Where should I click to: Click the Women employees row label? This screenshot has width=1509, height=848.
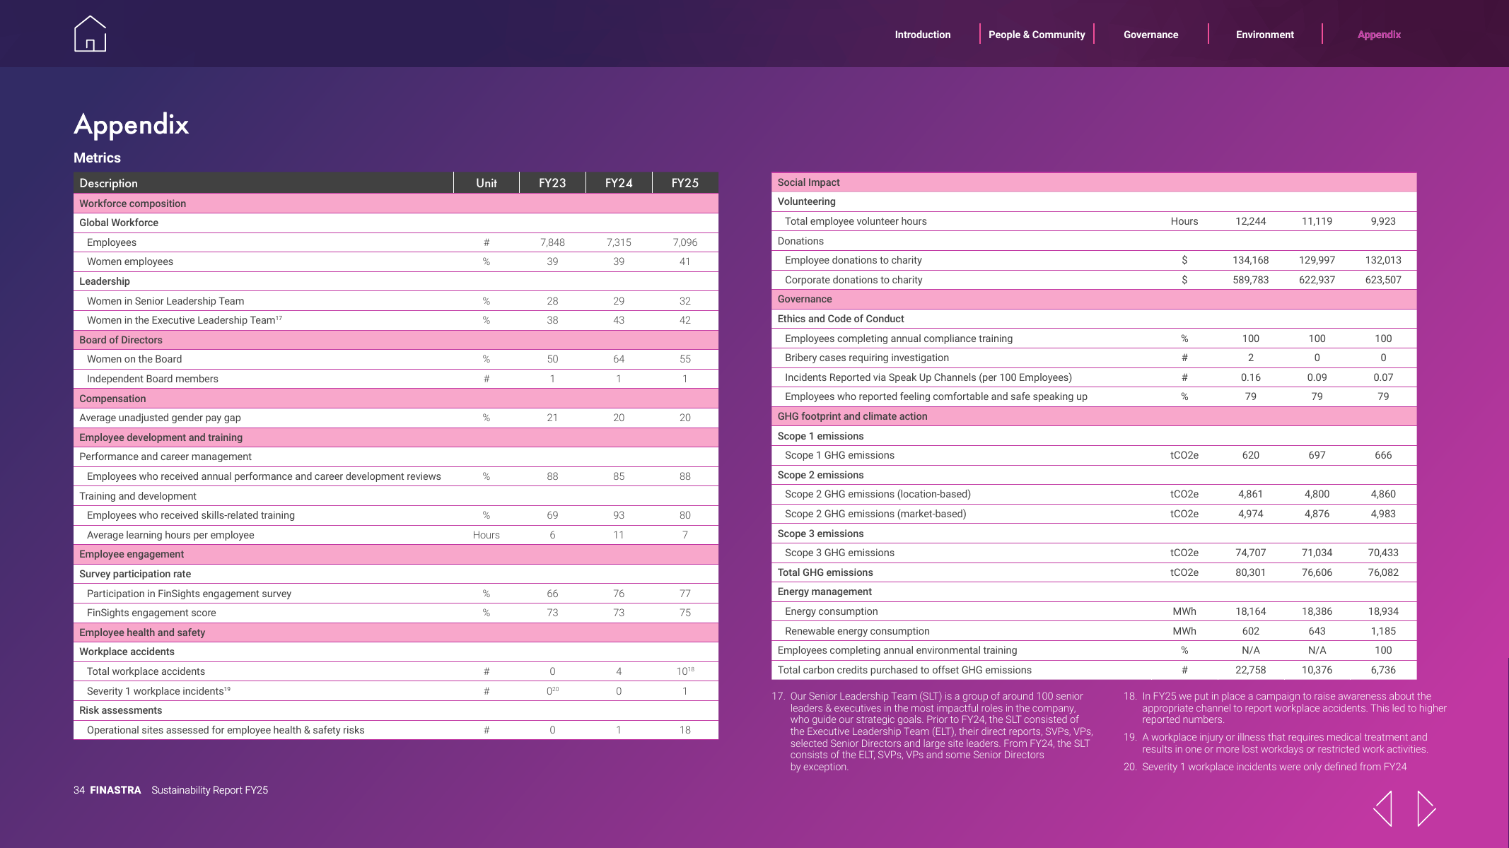pos(130,261)
